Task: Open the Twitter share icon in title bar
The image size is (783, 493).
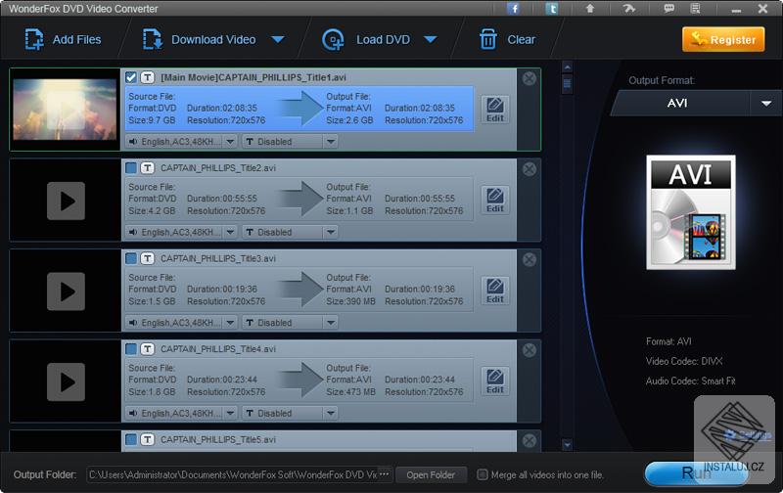Action: [551, 9]
